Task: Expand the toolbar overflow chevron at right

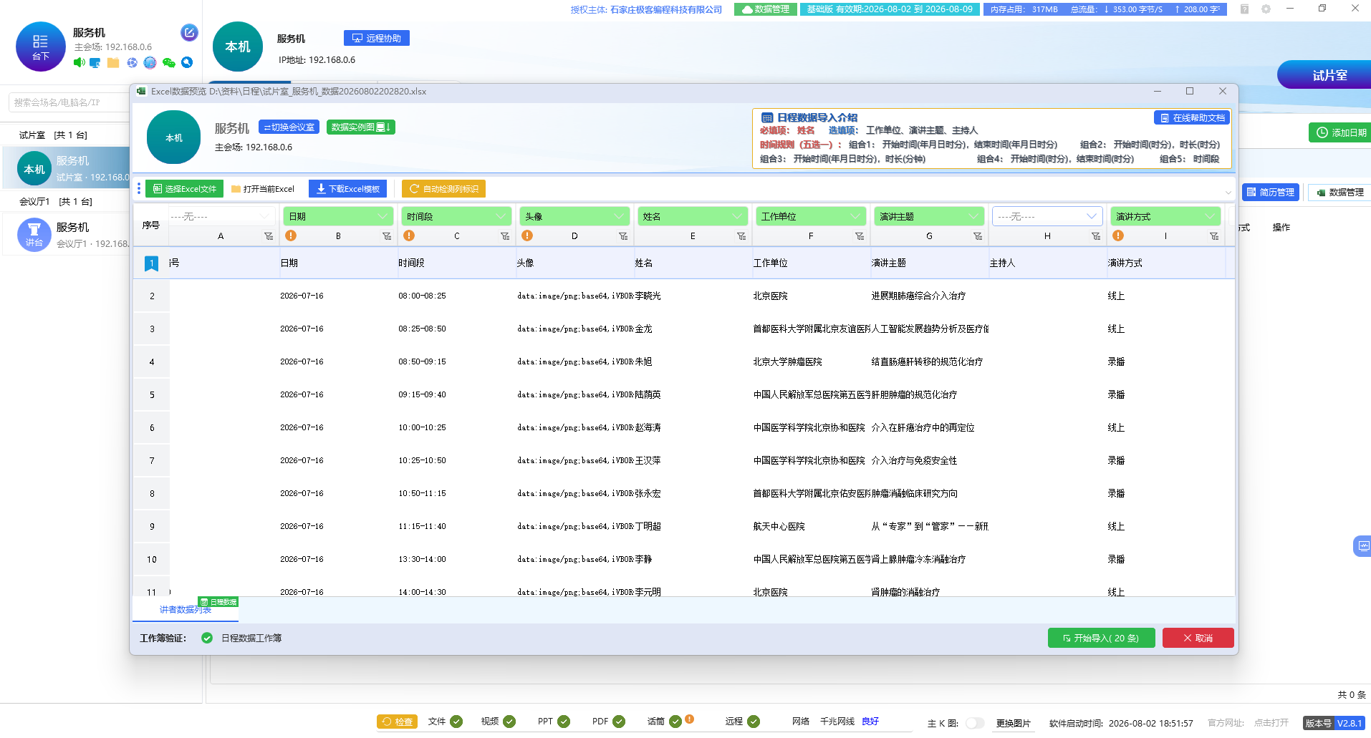Action: (x=1228, y=192)
